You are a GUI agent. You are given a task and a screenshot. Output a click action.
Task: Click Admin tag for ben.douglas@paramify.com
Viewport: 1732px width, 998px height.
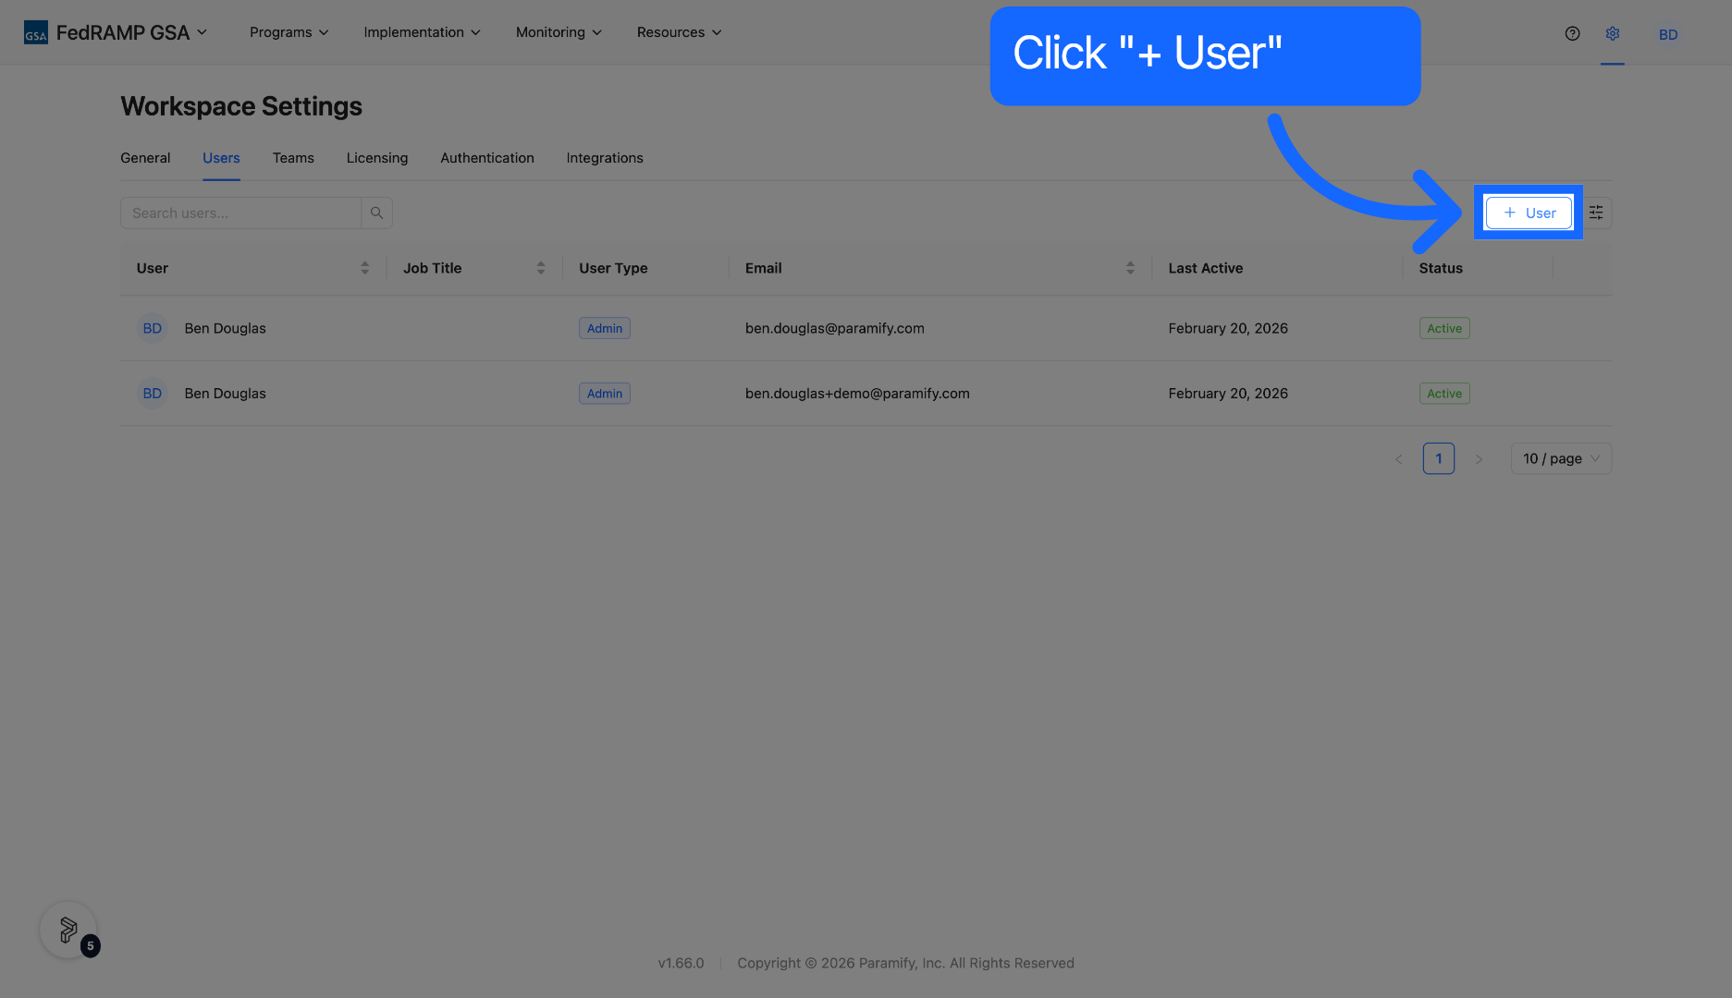[605, 328]
